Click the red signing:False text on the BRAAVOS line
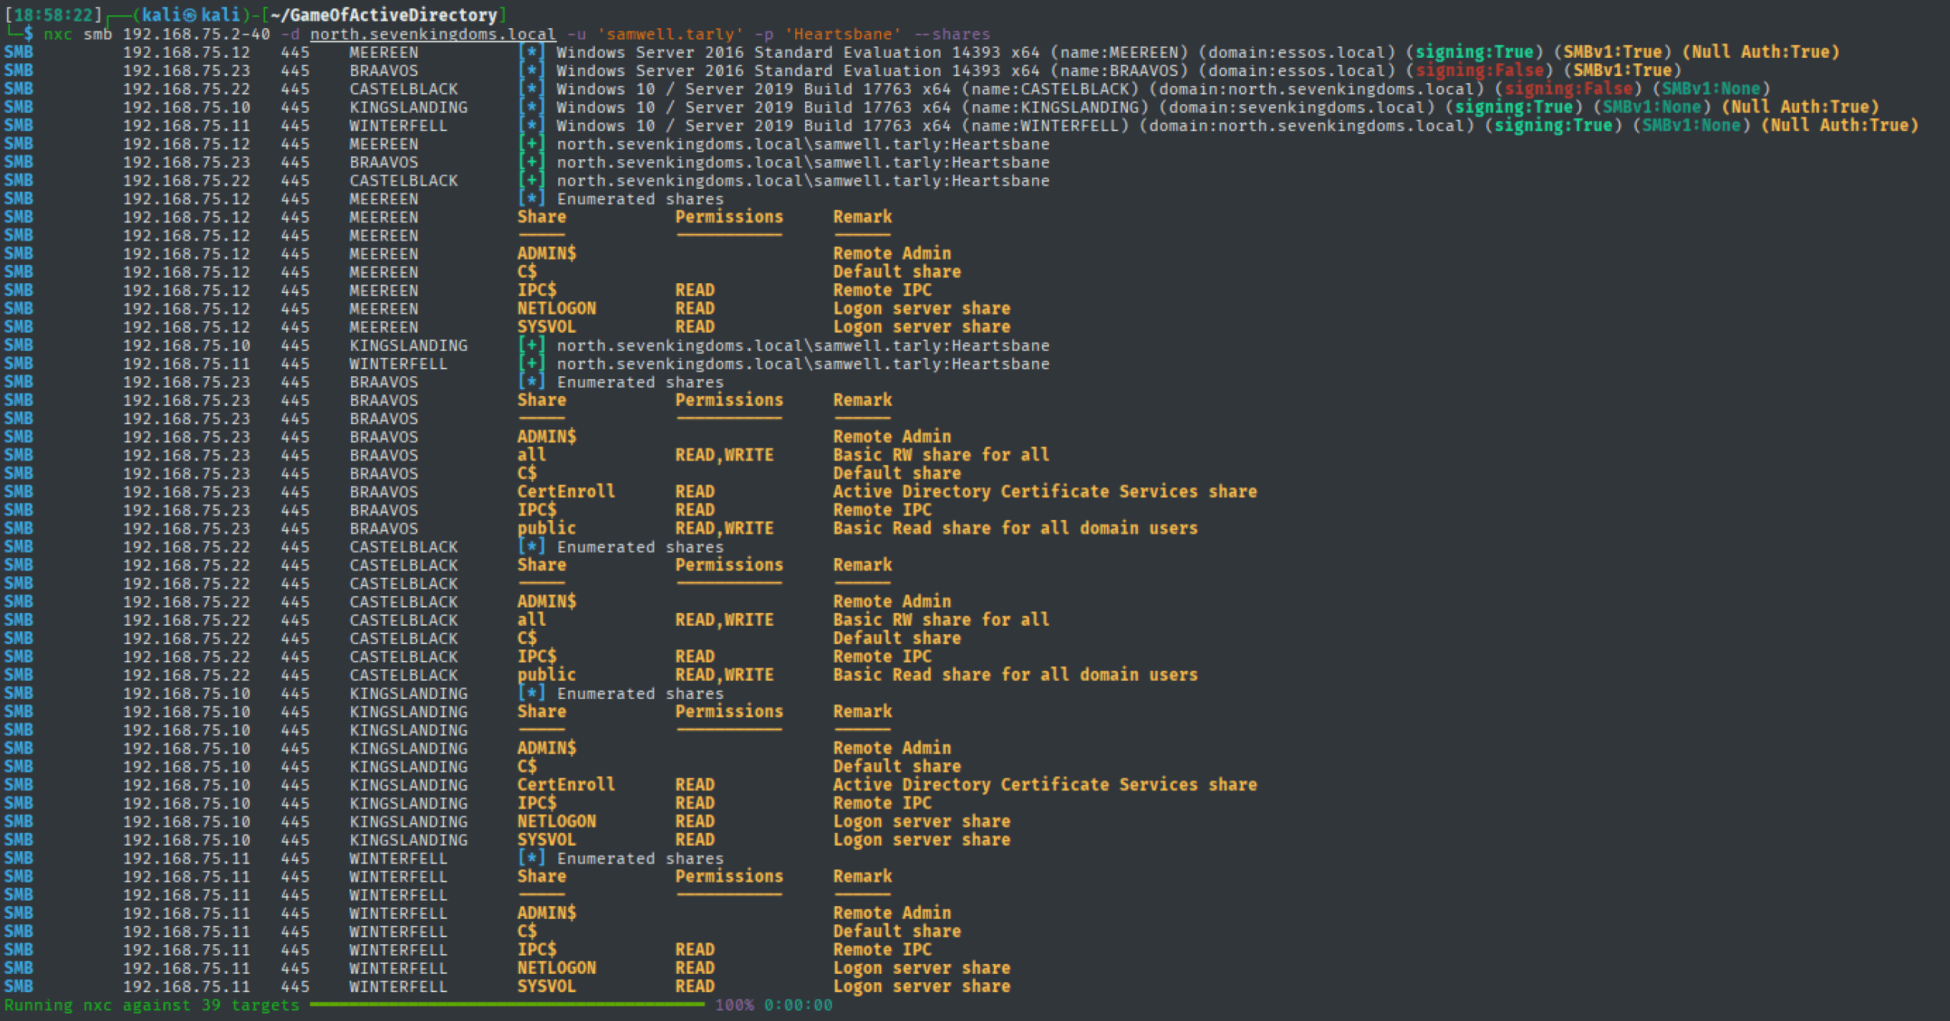The width and height of the screenshot is (1950, 1021). point(1479,71)
